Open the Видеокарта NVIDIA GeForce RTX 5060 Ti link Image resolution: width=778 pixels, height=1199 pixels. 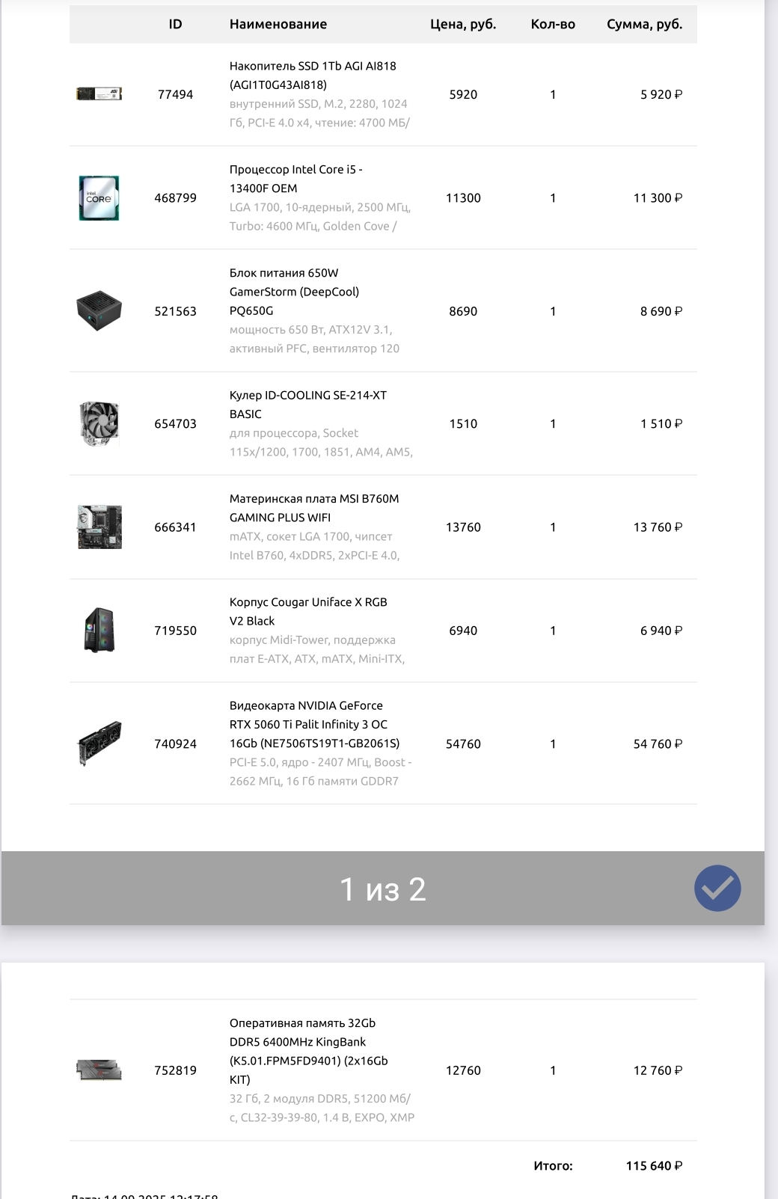315,724
